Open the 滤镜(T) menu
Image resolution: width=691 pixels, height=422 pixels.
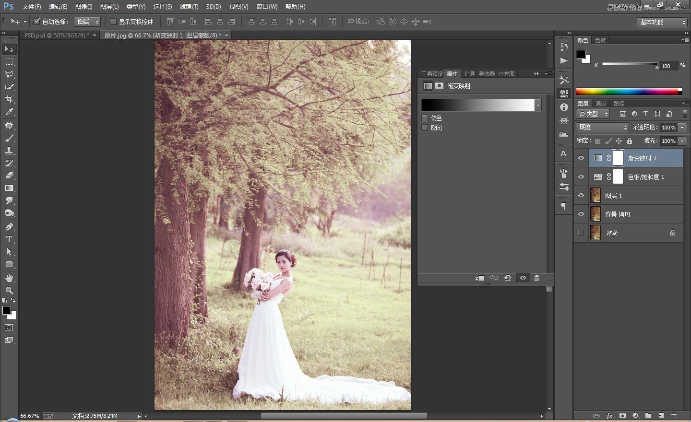pos(189,7)
